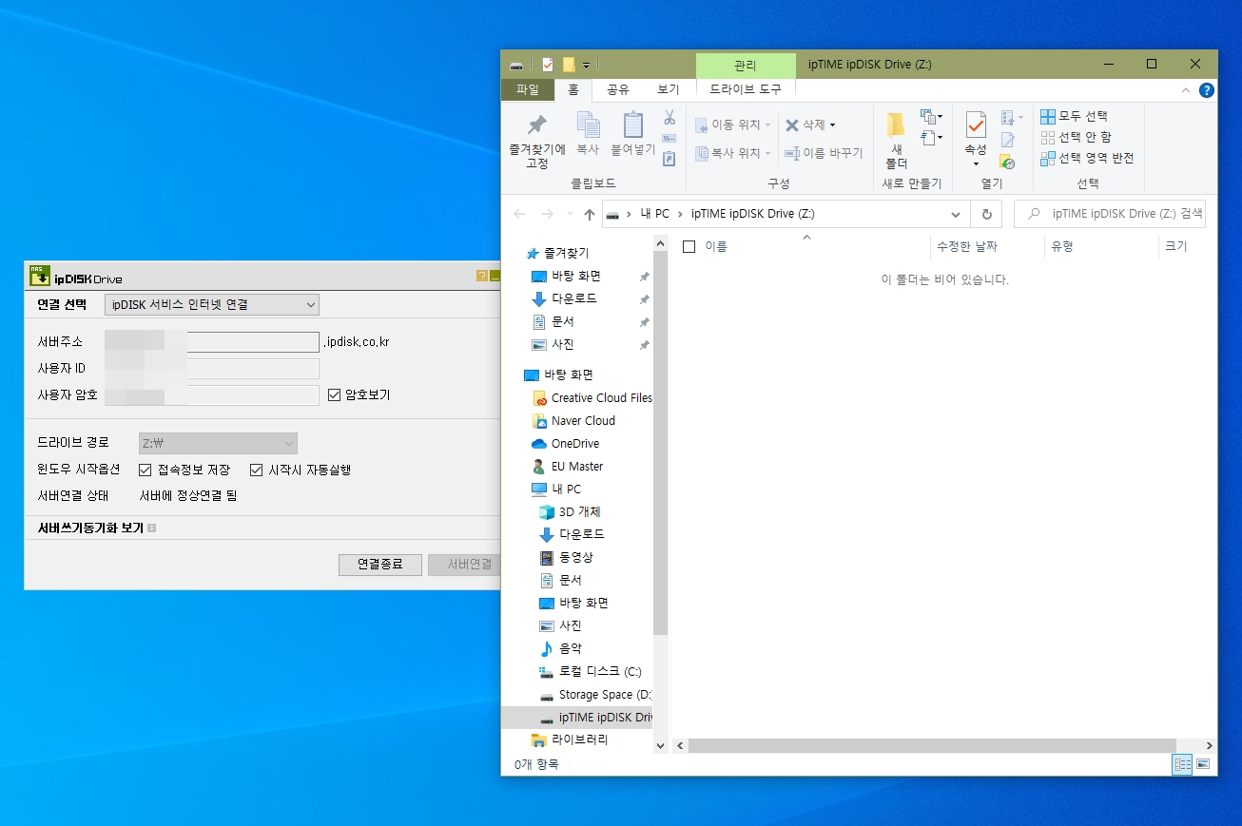The image size is (1242, 826).
Task: Open the new item dropdown in 새로 만들기
Action: pos(930,117)
